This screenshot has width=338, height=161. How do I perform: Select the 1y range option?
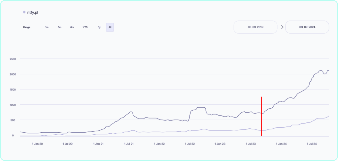click(99, 27)
